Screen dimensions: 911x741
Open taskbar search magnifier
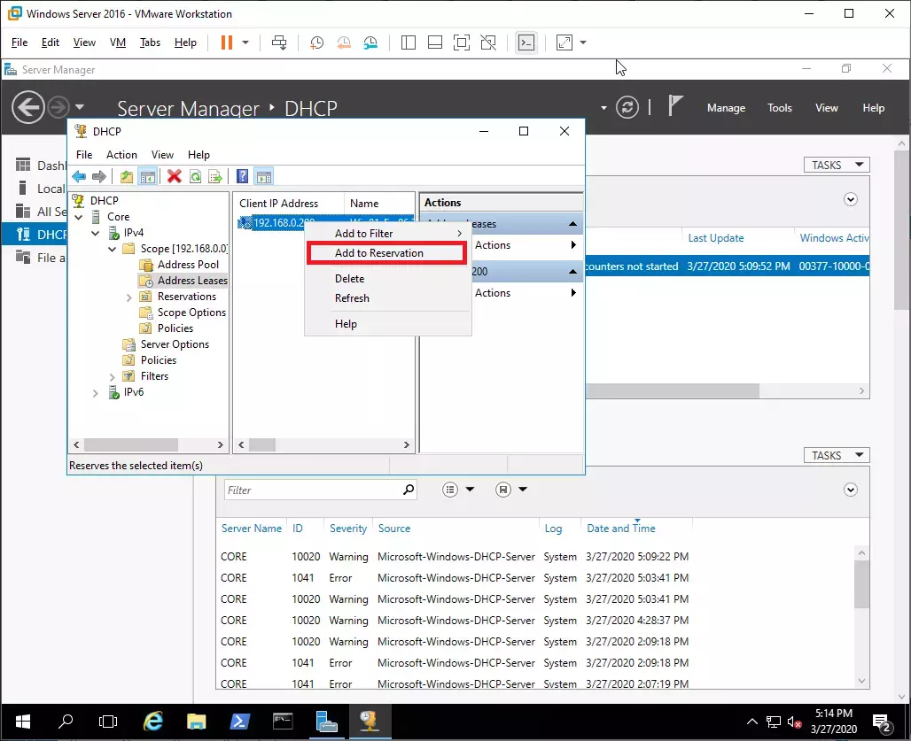tap(66, 722)
